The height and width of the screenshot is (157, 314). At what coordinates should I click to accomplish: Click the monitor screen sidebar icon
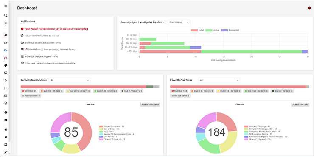coord(6,73)
